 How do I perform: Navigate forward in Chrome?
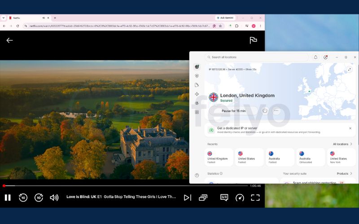pos(11,26)
